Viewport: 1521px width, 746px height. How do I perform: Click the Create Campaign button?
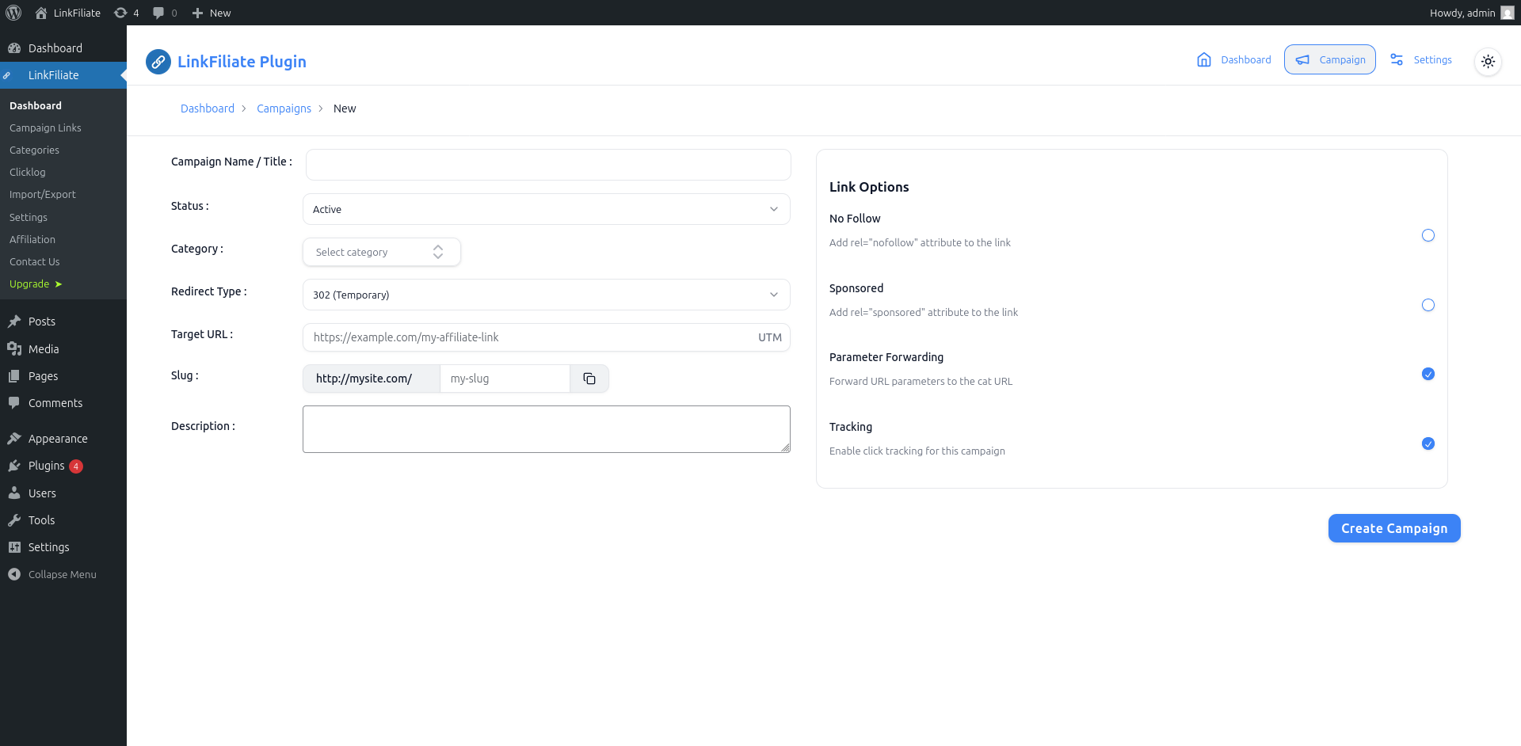[1393, 528]
